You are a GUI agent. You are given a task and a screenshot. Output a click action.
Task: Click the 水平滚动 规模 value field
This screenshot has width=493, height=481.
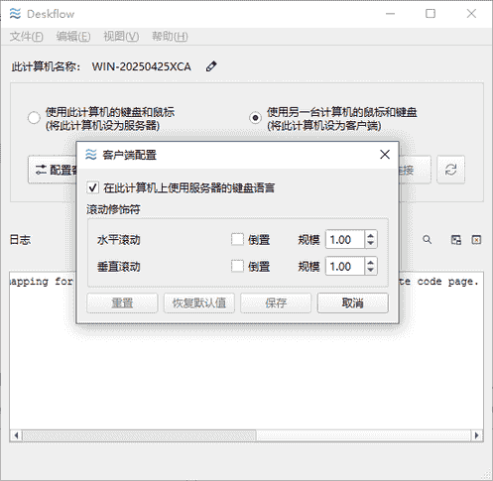point(345,239)
